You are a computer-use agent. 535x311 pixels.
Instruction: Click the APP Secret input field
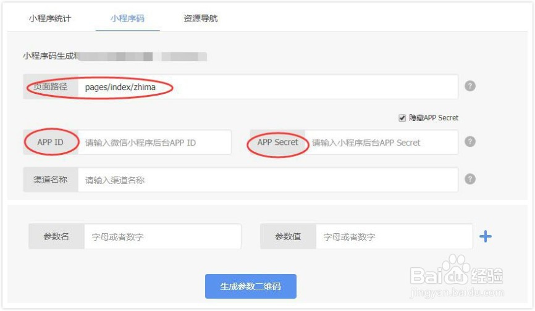click(381, 143)
